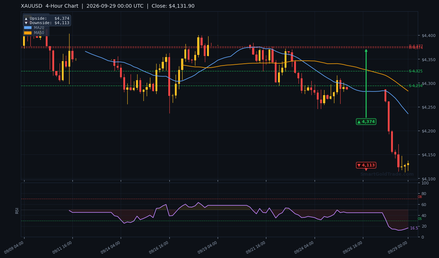Viewport: 439px width, 258px height.
Task: Click the orange MA50 legend color swatch
Action: pyautogui.click(x=28, y=33)
